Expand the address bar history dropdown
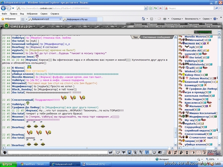 click(x=146, y=8)
